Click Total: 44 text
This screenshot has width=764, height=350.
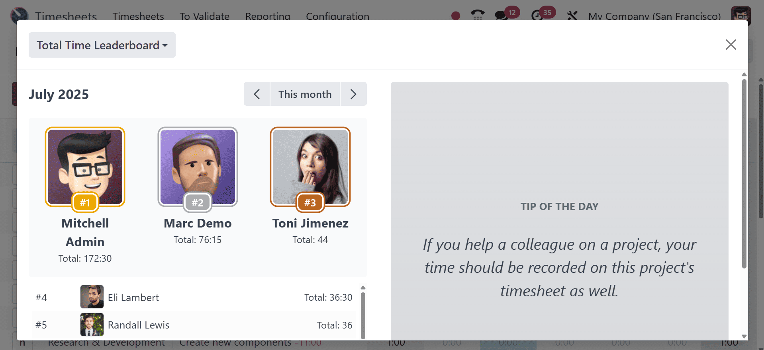coord(310,240)
